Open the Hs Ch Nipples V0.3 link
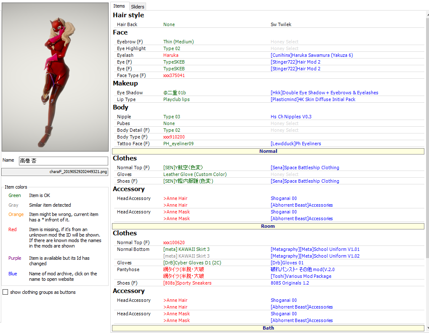429x333 pixels. point(291,117)
